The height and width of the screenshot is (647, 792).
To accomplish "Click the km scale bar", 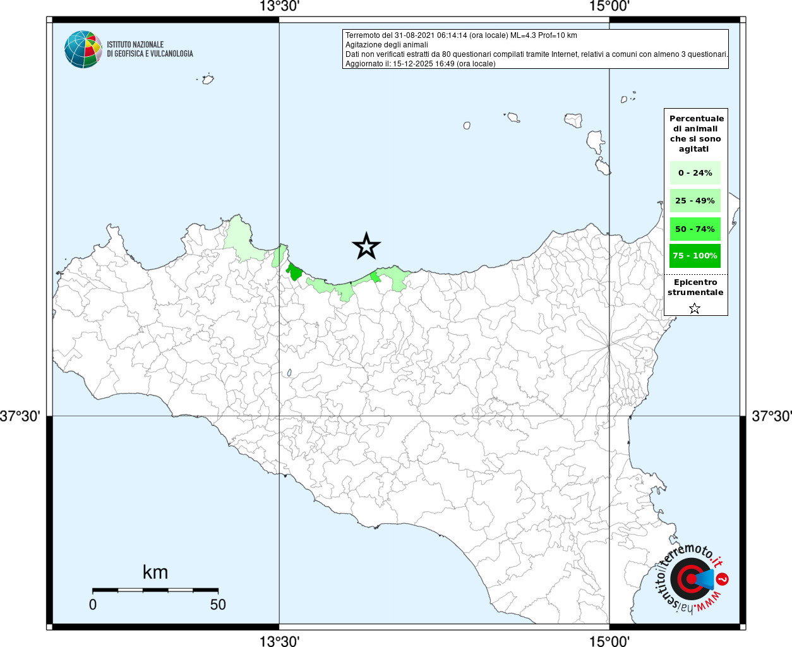I will pyautogui.click(x=155, y=590).
